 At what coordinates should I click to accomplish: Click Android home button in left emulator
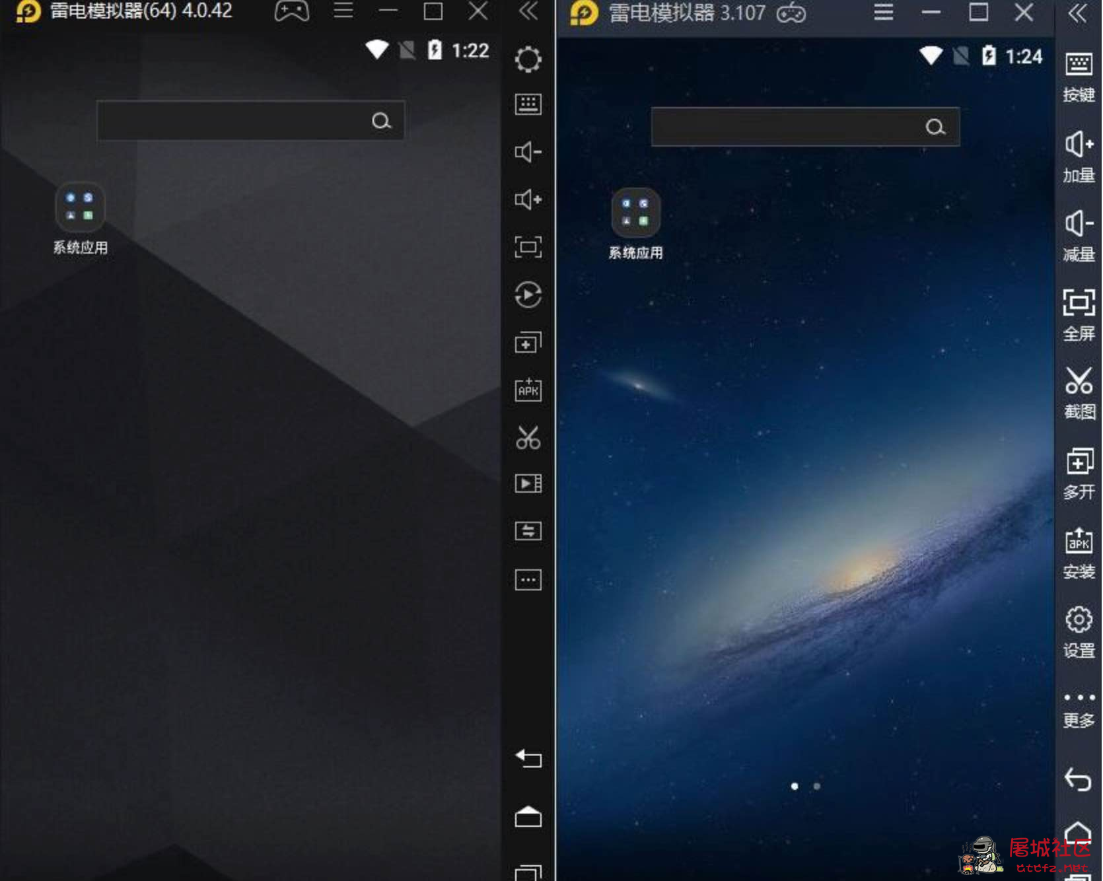click(528, 816)
